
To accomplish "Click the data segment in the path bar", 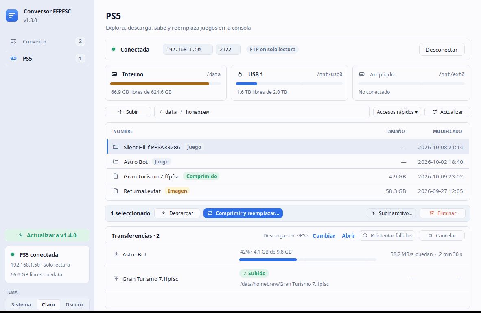I will point(171,112).
